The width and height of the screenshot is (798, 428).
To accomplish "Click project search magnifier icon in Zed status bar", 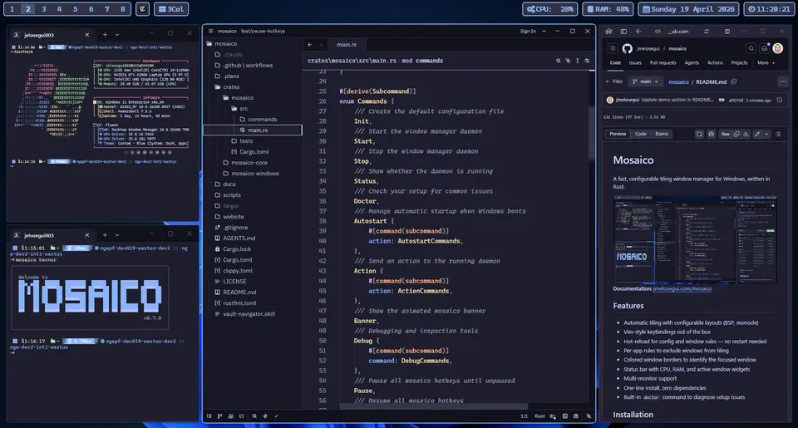I will click(x=254, y=416).
